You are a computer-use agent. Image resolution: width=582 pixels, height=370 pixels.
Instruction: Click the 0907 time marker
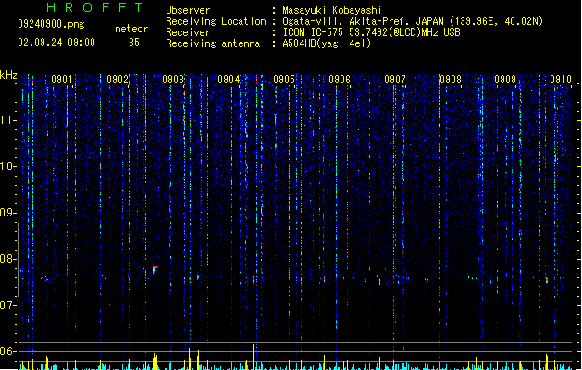coord(395,80)
